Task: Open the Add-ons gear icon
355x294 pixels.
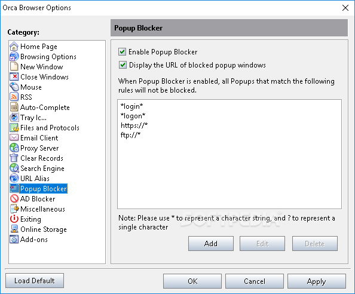Action: coord(14,239)
